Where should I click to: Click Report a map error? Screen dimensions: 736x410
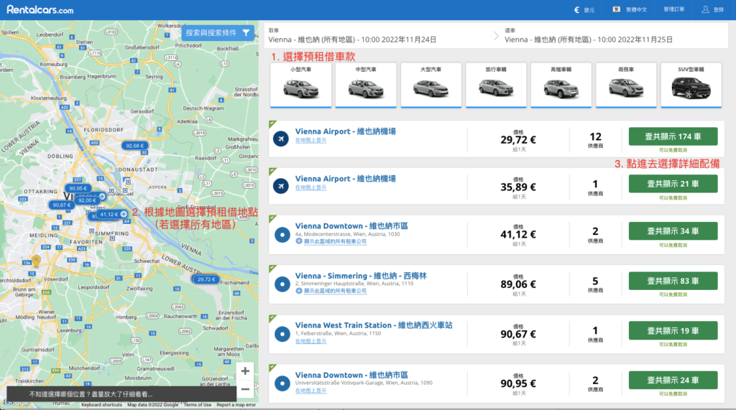236,404
